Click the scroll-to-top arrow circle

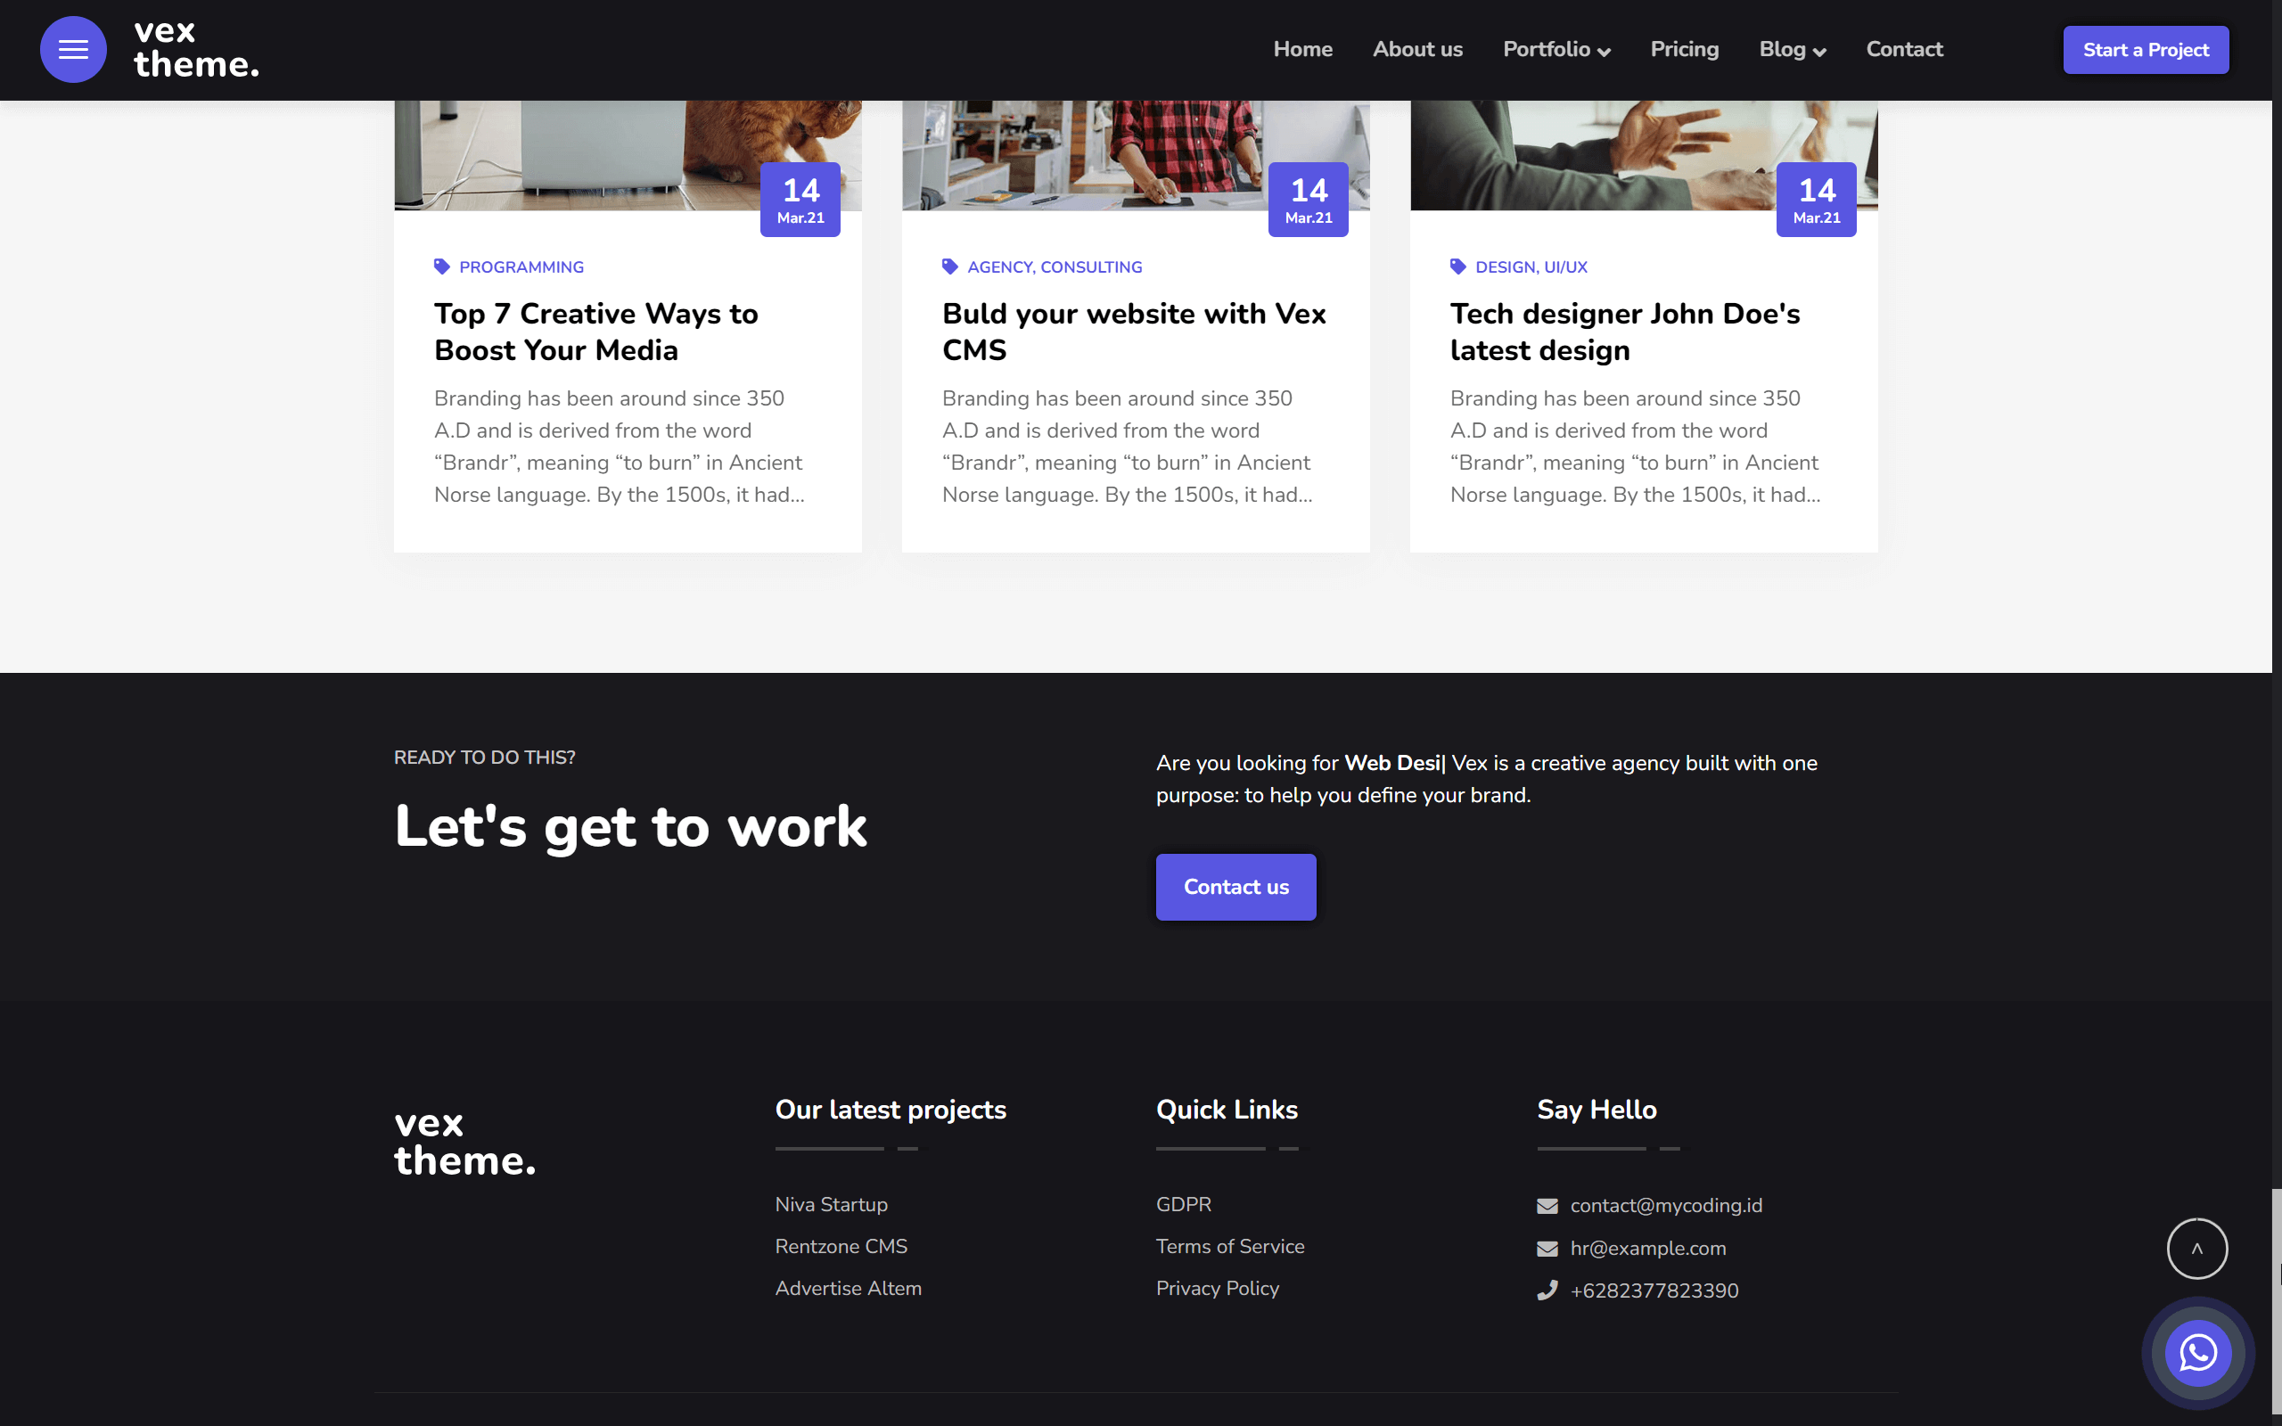tap(2196, 1249)
